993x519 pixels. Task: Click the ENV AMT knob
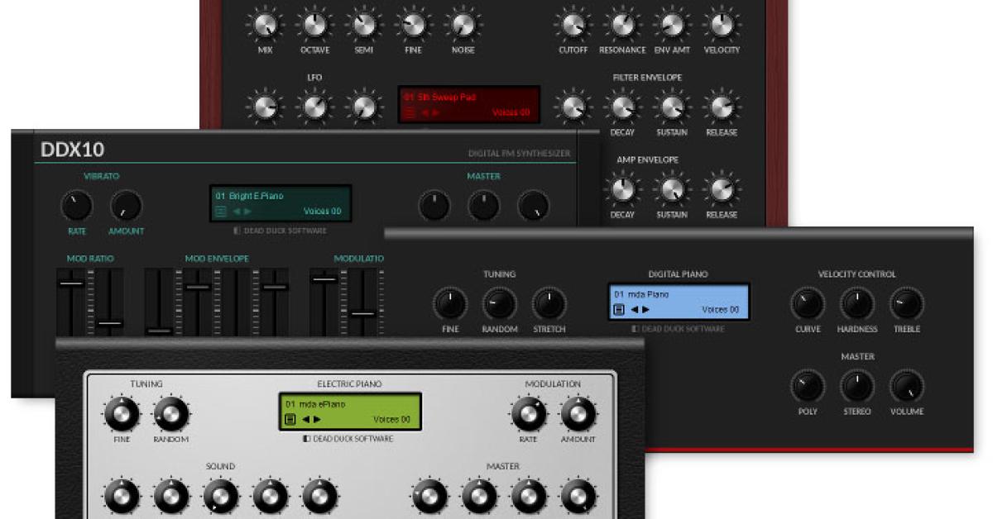pyautogui.click(x=672, y=25)
